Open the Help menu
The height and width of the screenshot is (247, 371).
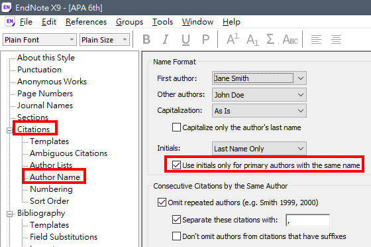231,22
